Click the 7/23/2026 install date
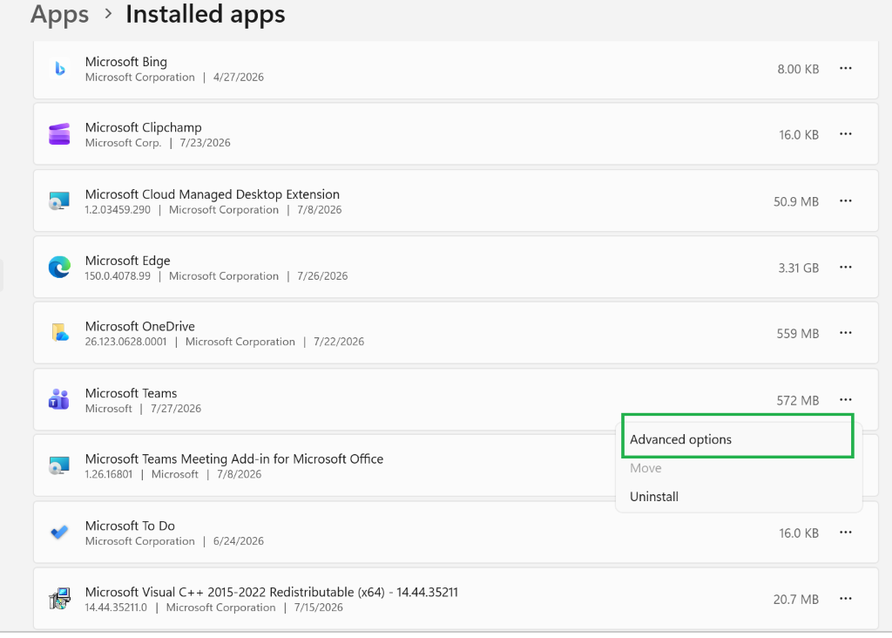Viewport: 892px width, 638px height. 205,143
